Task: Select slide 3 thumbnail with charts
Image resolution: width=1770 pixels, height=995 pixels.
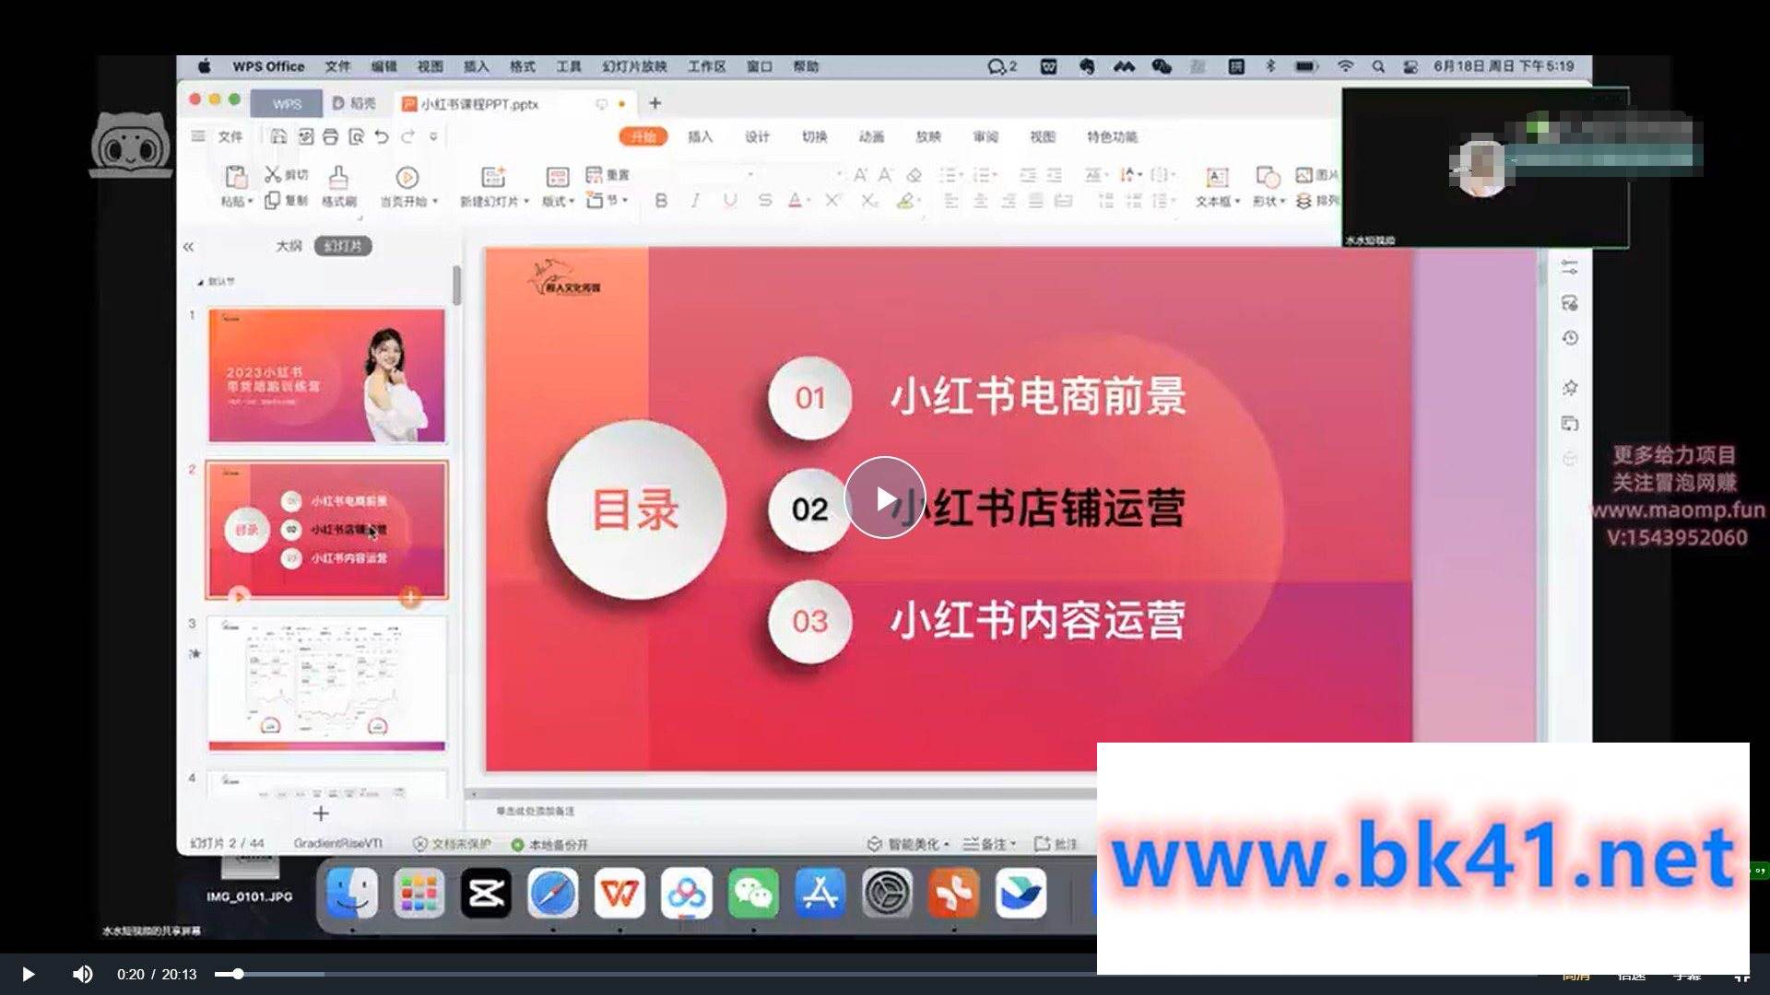Action: click(x=326, y=684)
